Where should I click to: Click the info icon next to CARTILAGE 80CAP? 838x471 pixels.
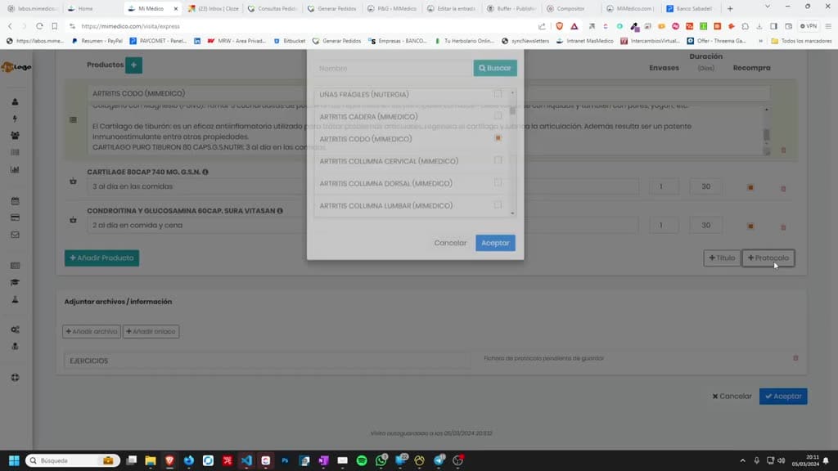point(205,172)
